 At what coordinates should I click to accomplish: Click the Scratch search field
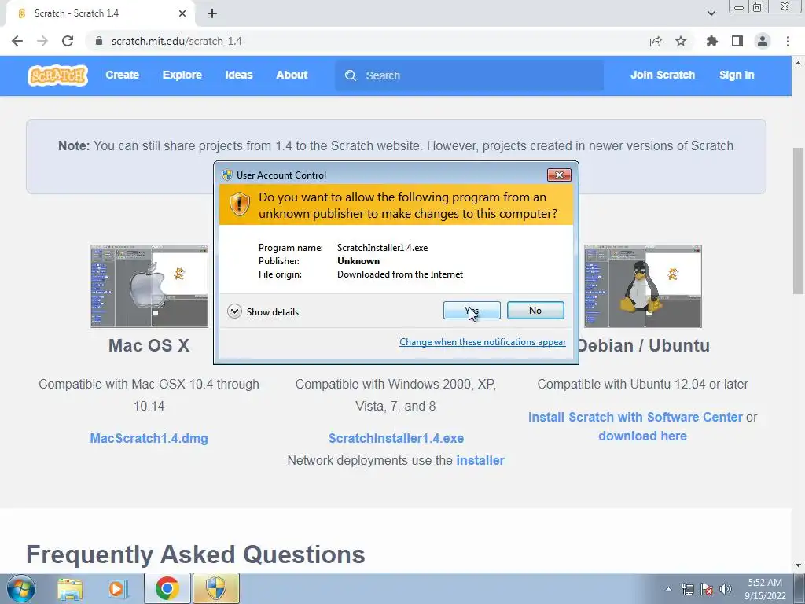(x=469, y=75)
